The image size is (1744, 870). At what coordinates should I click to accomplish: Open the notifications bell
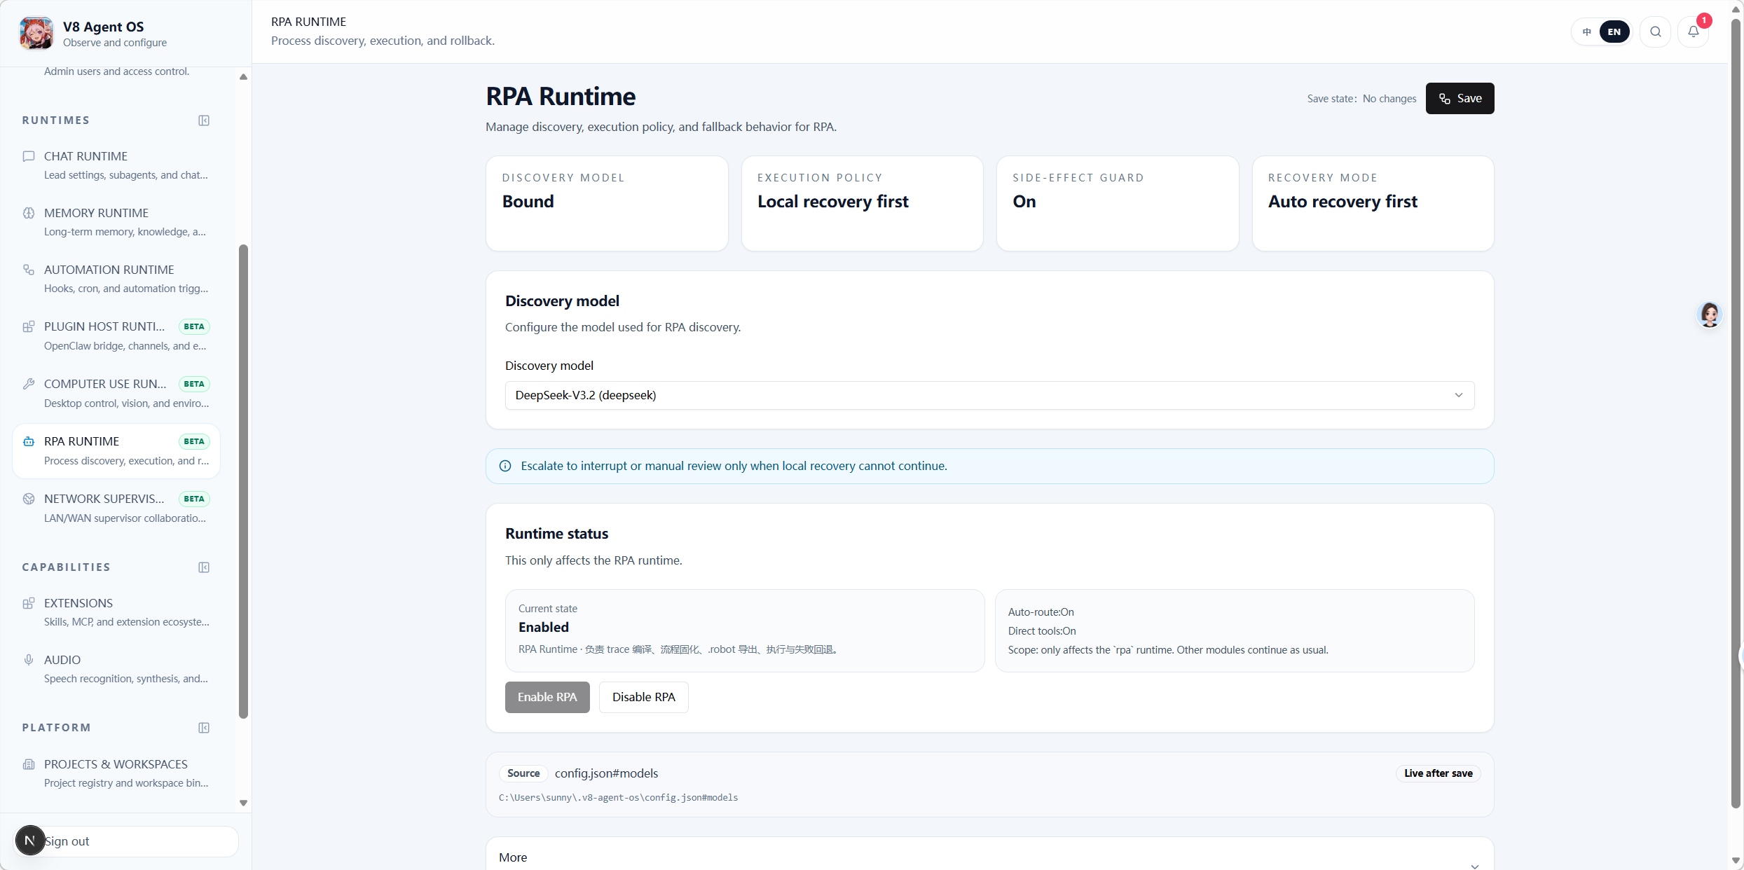[x=1693, y=32]
